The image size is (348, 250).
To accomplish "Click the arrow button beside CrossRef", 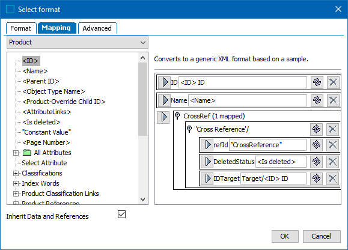I will 163,117.
